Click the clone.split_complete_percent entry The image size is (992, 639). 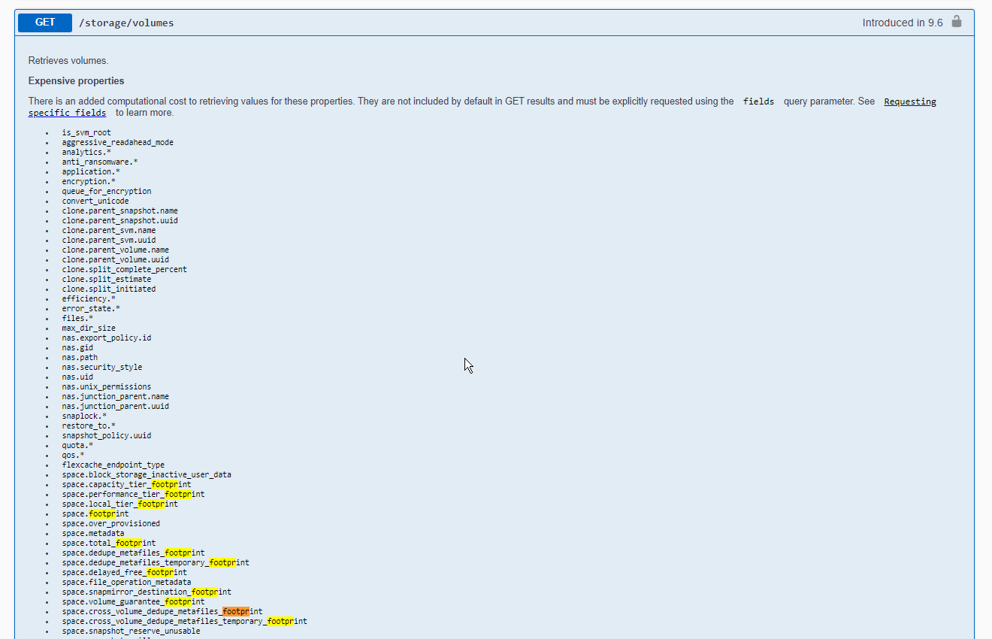[125, 269]
